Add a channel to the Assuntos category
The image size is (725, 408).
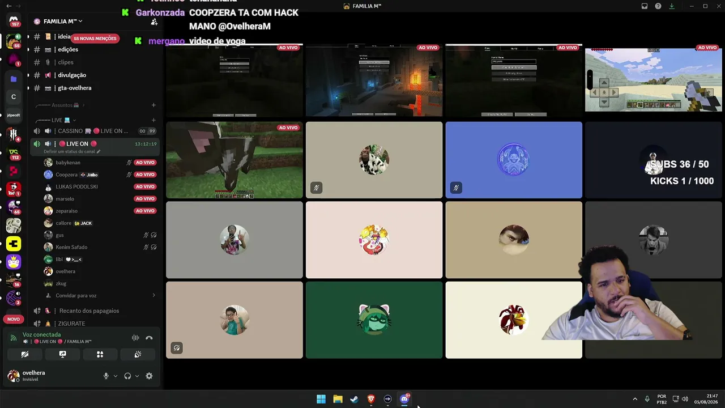coord(153,105)
